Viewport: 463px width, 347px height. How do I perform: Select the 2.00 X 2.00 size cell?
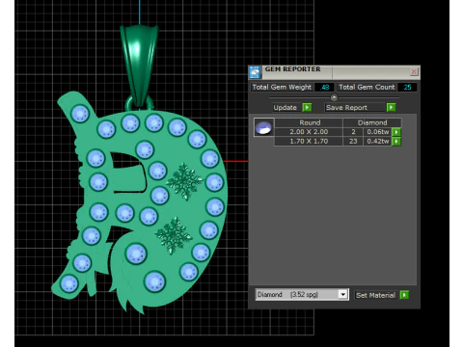point(309,132)
